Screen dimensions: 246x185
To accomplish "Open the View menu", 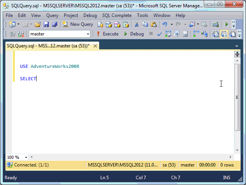I will (36, 15).
